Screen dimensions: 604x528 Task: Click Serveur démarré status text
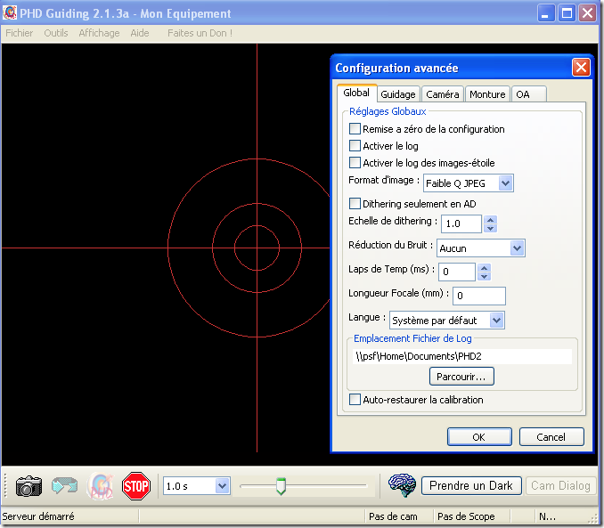(38, 516)
